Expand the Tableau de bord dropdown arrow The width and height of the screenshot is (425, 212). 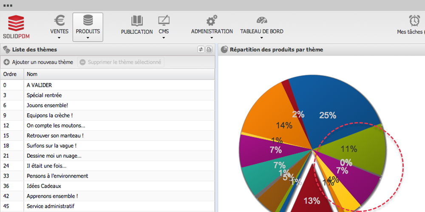[262, 38]
